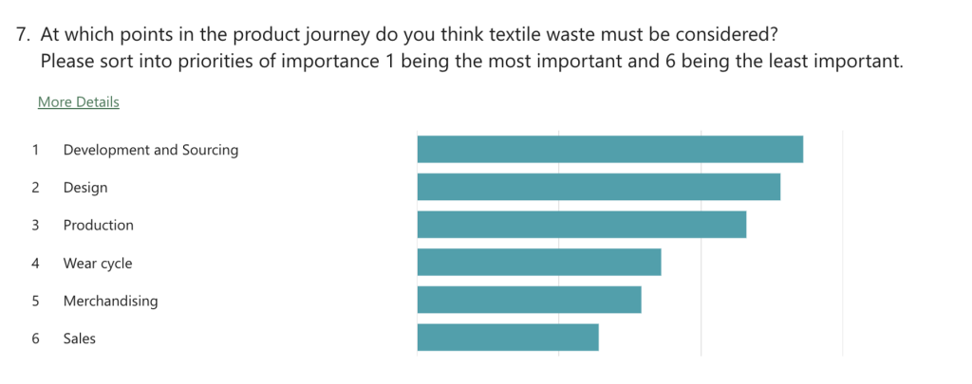
Task: Click the Development and Sourcing label
Action: click(151, 150)
